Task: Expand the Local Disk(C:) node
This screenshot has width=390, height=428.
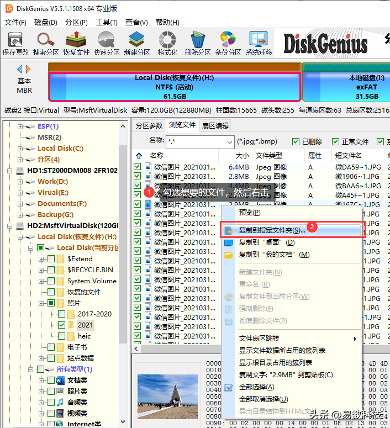Action: pyautogui.click(x=20, y=149)
